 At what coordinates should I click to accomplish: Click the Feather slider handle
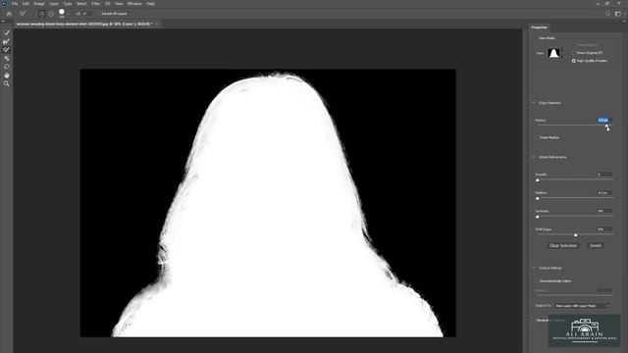[538, 198]
